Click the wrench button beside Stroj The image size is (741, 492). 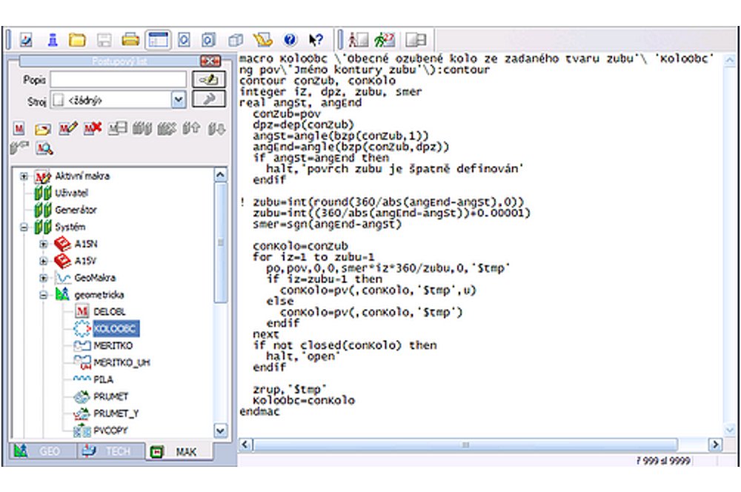[208, 99]
